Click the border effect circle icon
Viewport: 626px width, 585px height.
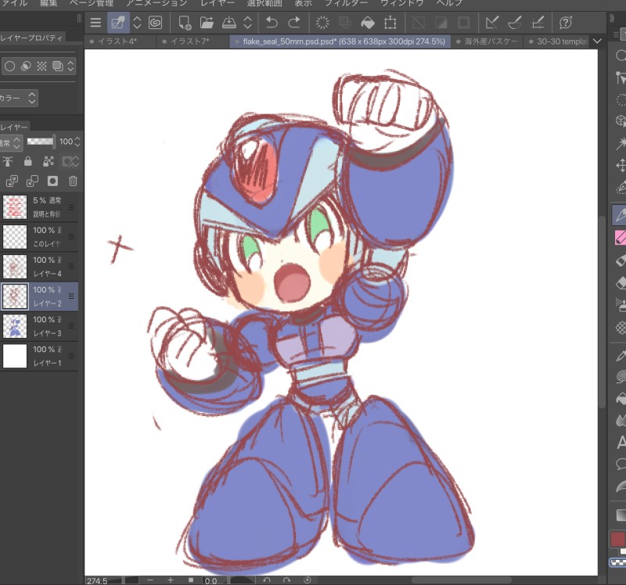[x=10, y=66]
